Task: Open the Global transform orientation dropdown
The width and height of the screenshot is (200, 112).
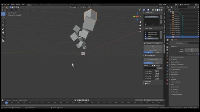Action: (x=74, y=7)
